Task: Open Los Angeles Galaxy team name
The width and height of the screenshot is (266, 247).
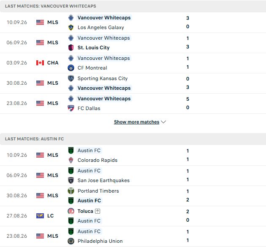Action: (x=101, y=27)
